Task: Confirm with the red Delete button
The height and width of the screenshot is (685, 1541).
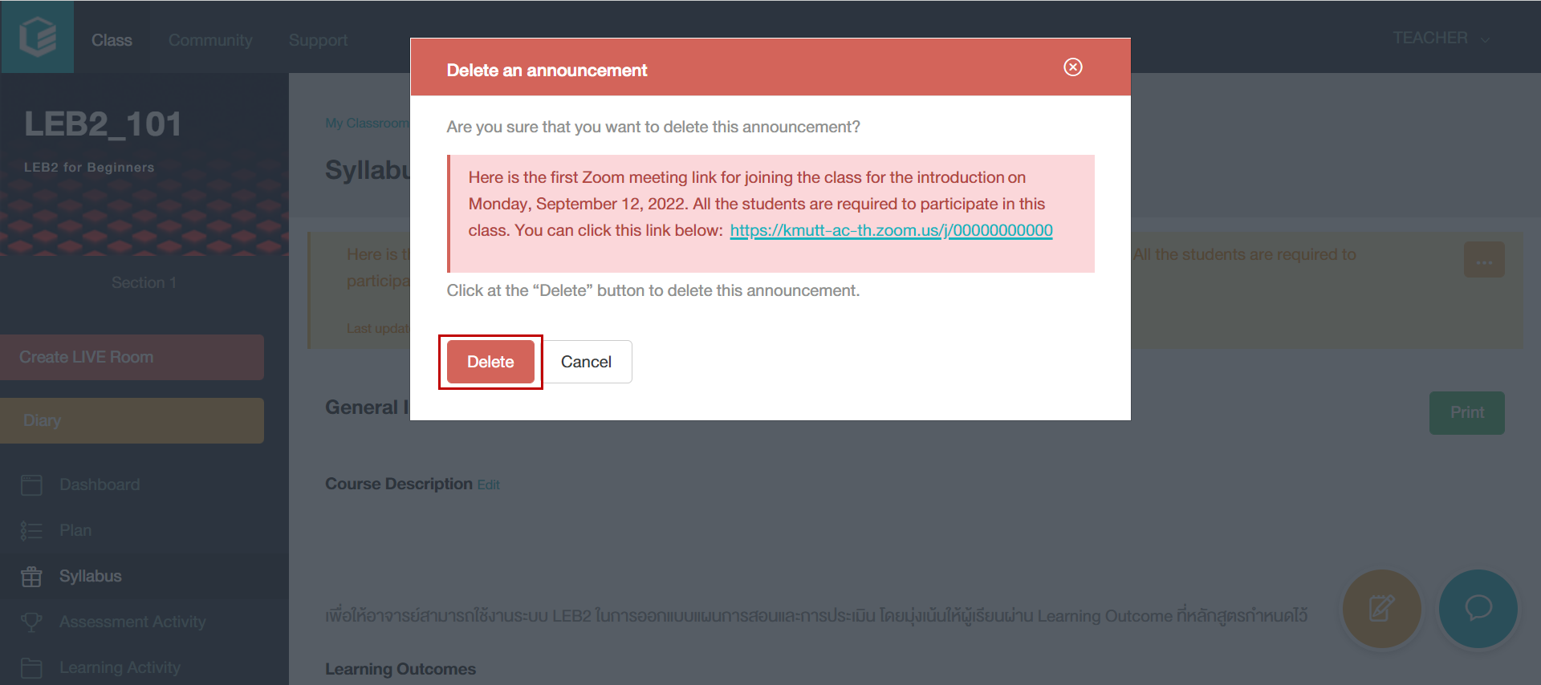Action: pyautogui.click(x=490, y=362)
